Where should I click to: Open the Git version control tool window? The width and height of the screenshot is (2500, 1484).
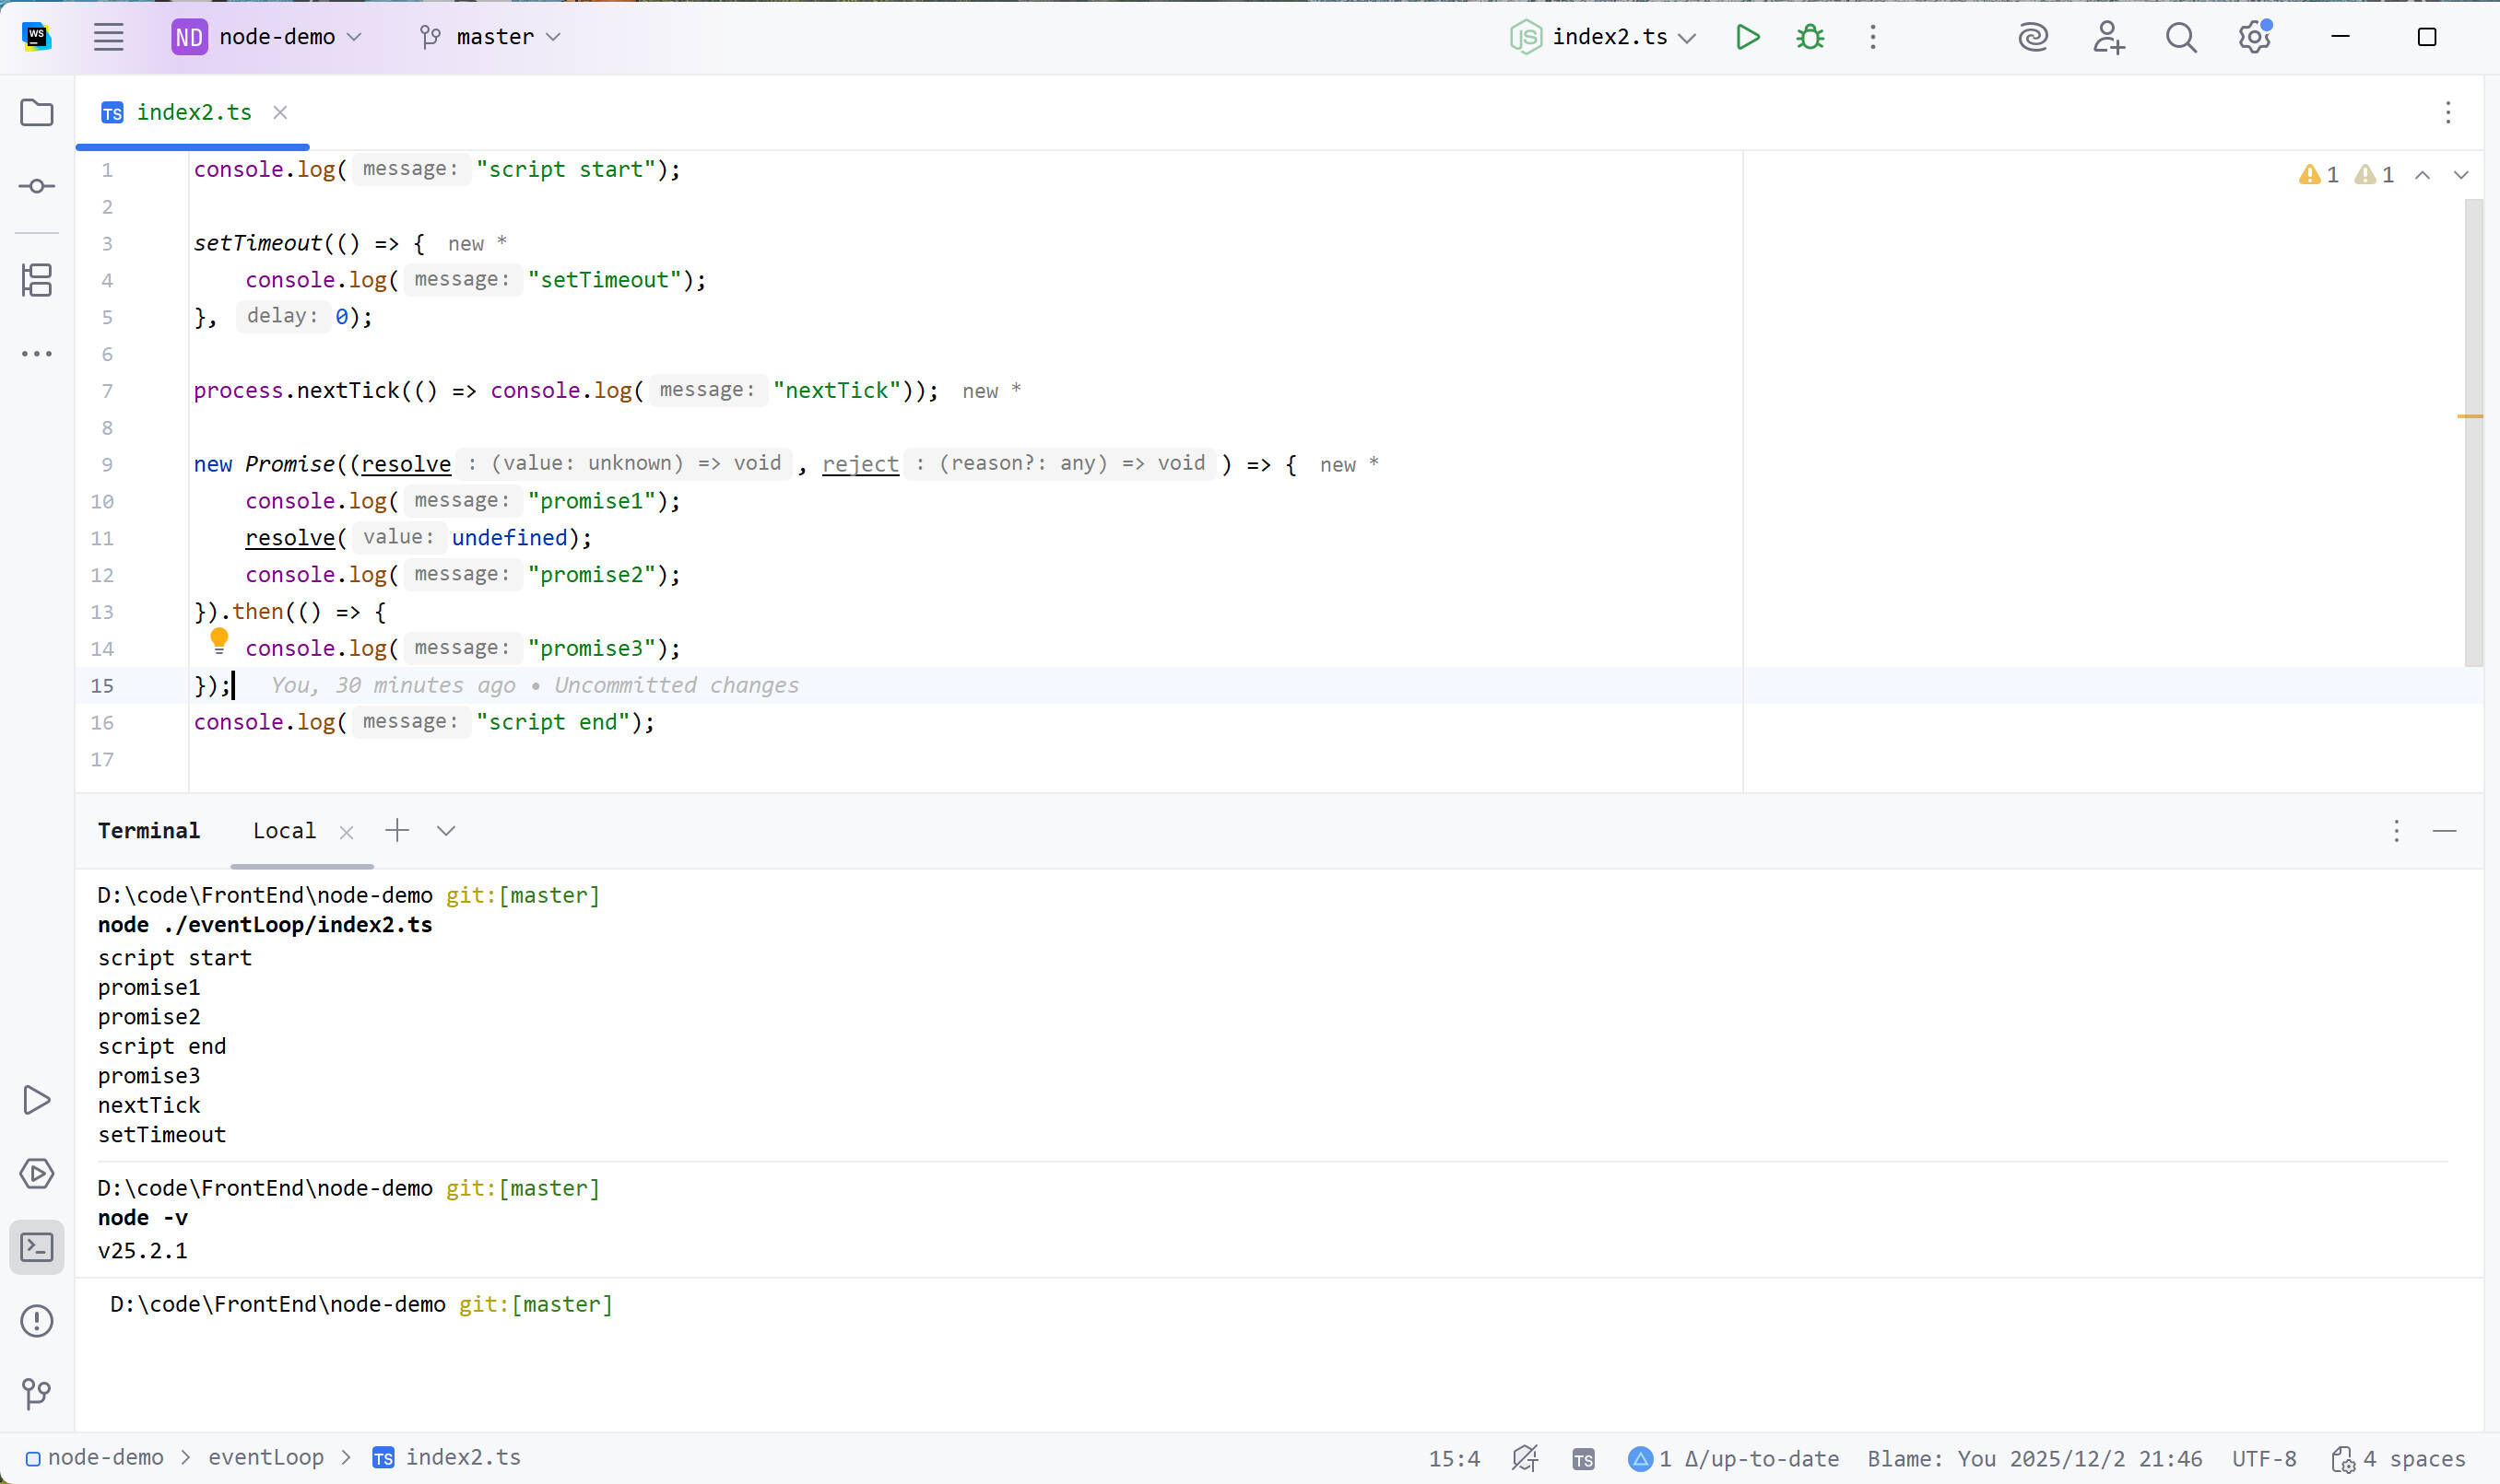pyautogui.click(x=37, y=1394)
